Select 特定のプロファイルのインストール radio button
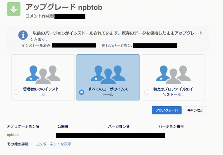223x155 pixels. point(147,92)
